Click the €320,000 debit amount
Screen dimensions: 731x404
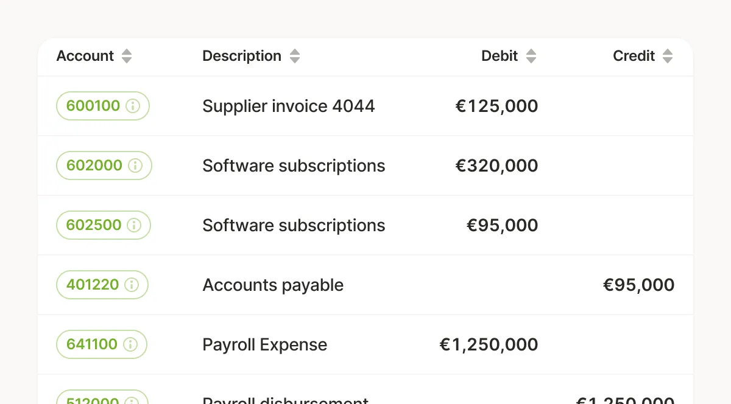coord(497,166)
